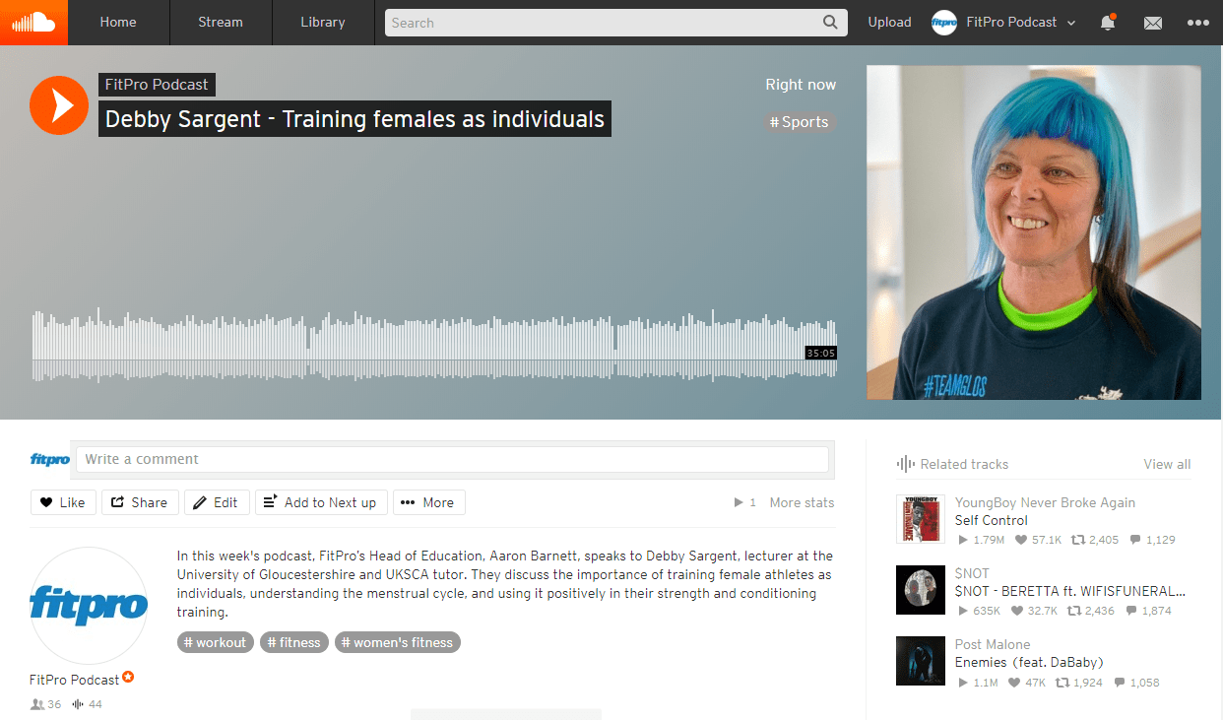Screen dimensions: 1223x720
Task: Seek within the track waveform
Action: pos(433,345)
